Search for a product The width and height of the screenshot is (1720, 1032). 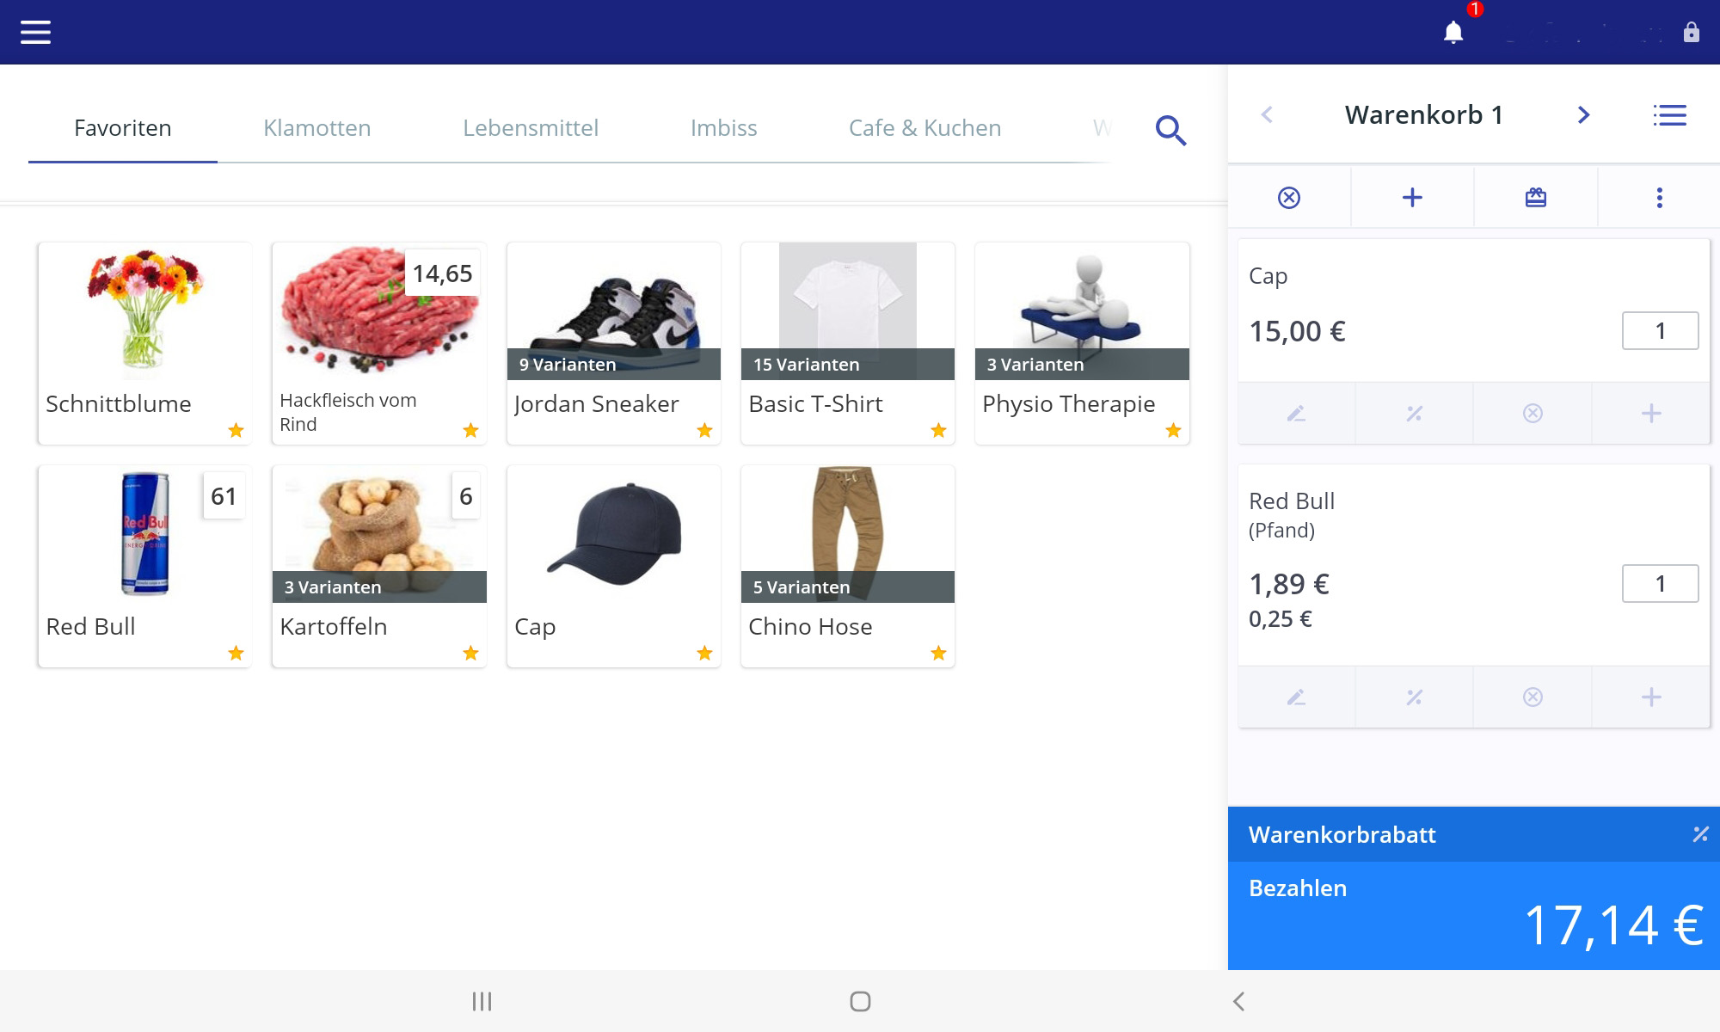(x=1170, y=131)
